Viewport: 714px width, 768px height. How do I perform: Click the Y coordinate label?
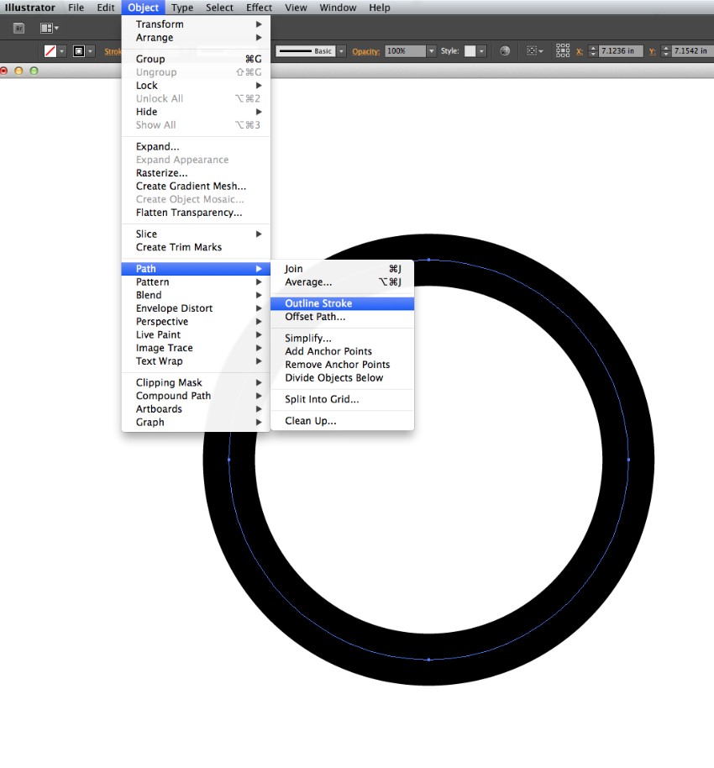point(653,51)
